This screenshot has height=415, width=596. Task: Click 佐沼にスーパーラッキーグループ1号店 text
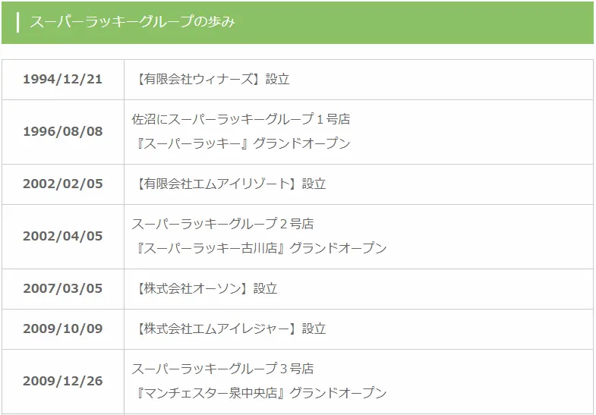[241, 119]
